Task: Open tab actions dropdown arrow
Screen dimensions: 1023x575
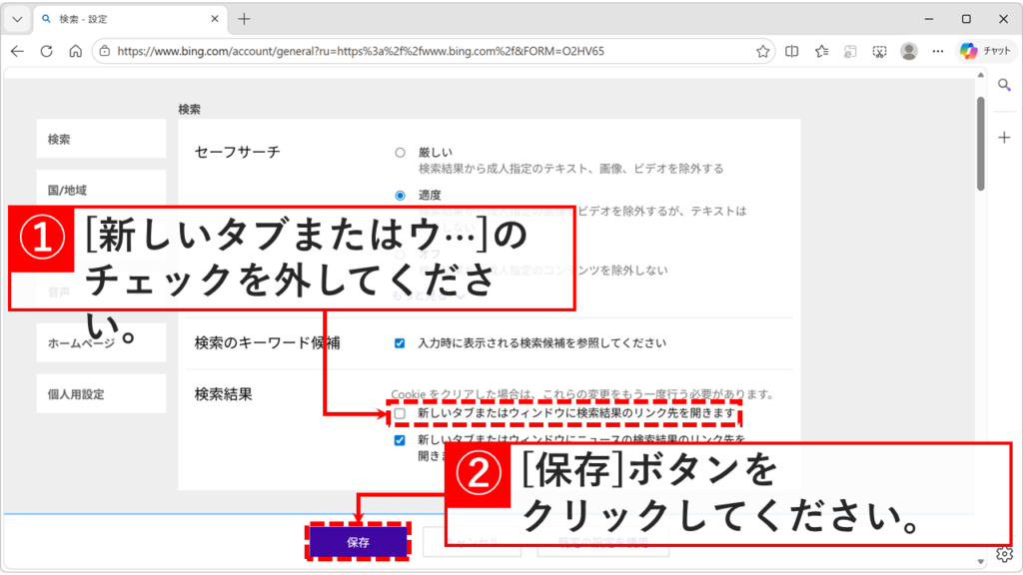Action: click(18, 19)
